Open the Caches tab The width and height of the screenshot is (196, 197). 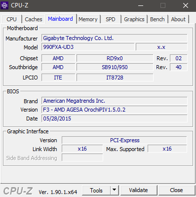point(34,19)
